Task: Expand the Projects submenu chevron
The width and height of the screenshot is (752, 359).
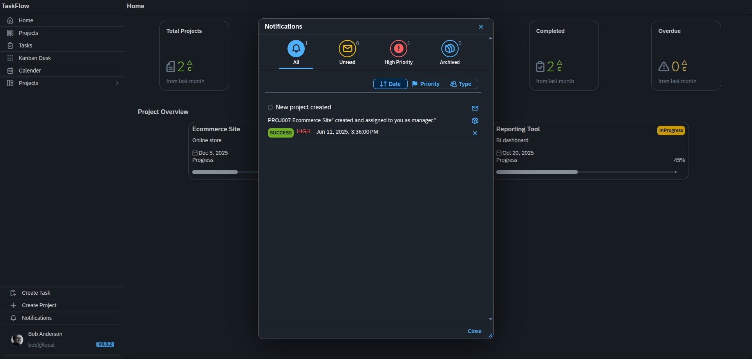Action: click(x=117, y=83)
